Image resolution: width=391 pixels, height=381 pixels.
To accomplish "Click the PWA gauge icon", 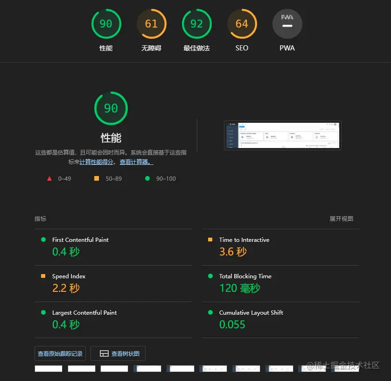I will coord(287,24).
